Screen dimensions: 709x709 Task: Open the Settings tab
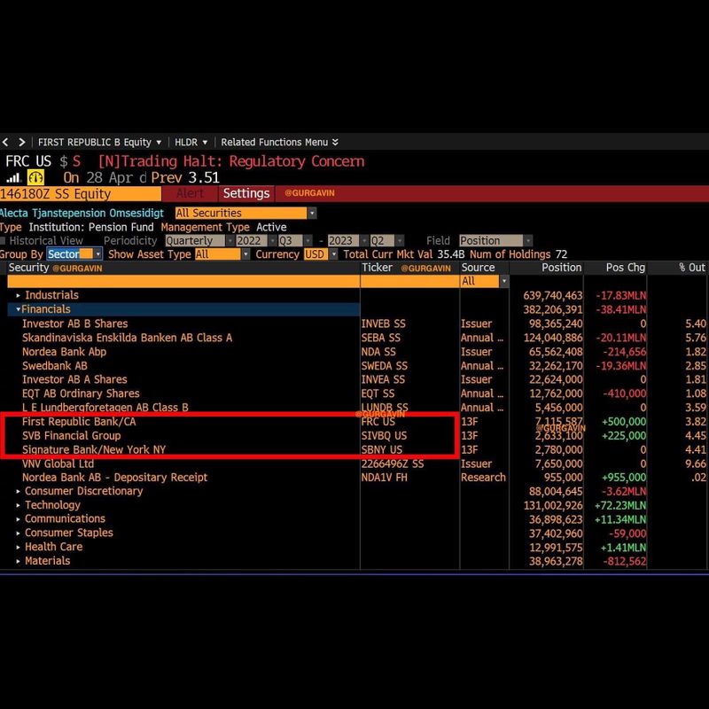(x=245, y=193)
